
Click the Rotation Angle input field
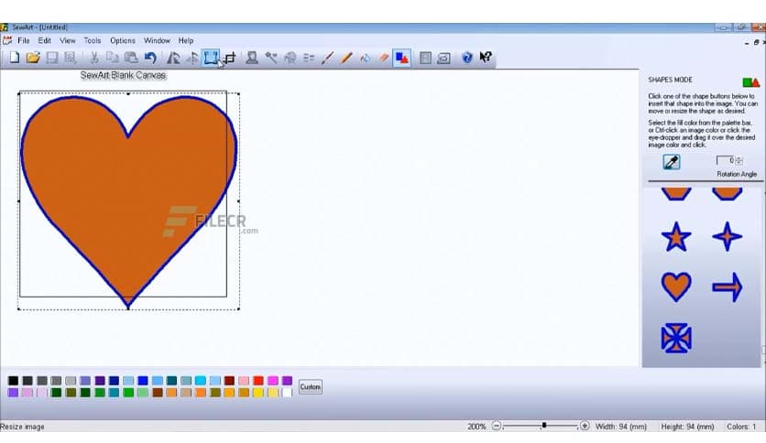[x=726, y=160]
